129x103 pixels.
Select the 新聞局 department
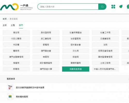(x=16, y=69)
